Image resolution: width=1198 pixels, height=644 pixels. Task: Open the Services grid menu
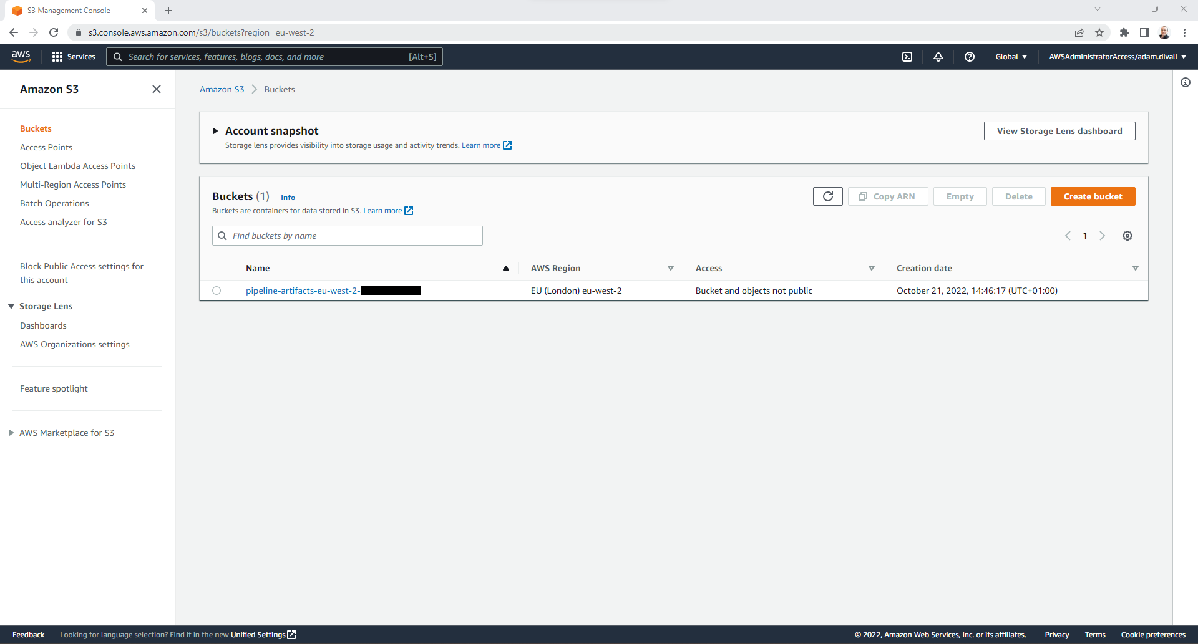point(74,57)
